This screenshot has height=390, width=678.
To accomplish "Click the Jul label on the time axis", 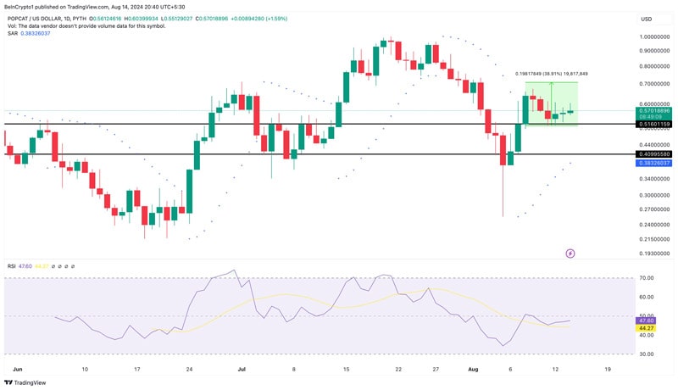I will pyautogui.click(x=242, y=370).
